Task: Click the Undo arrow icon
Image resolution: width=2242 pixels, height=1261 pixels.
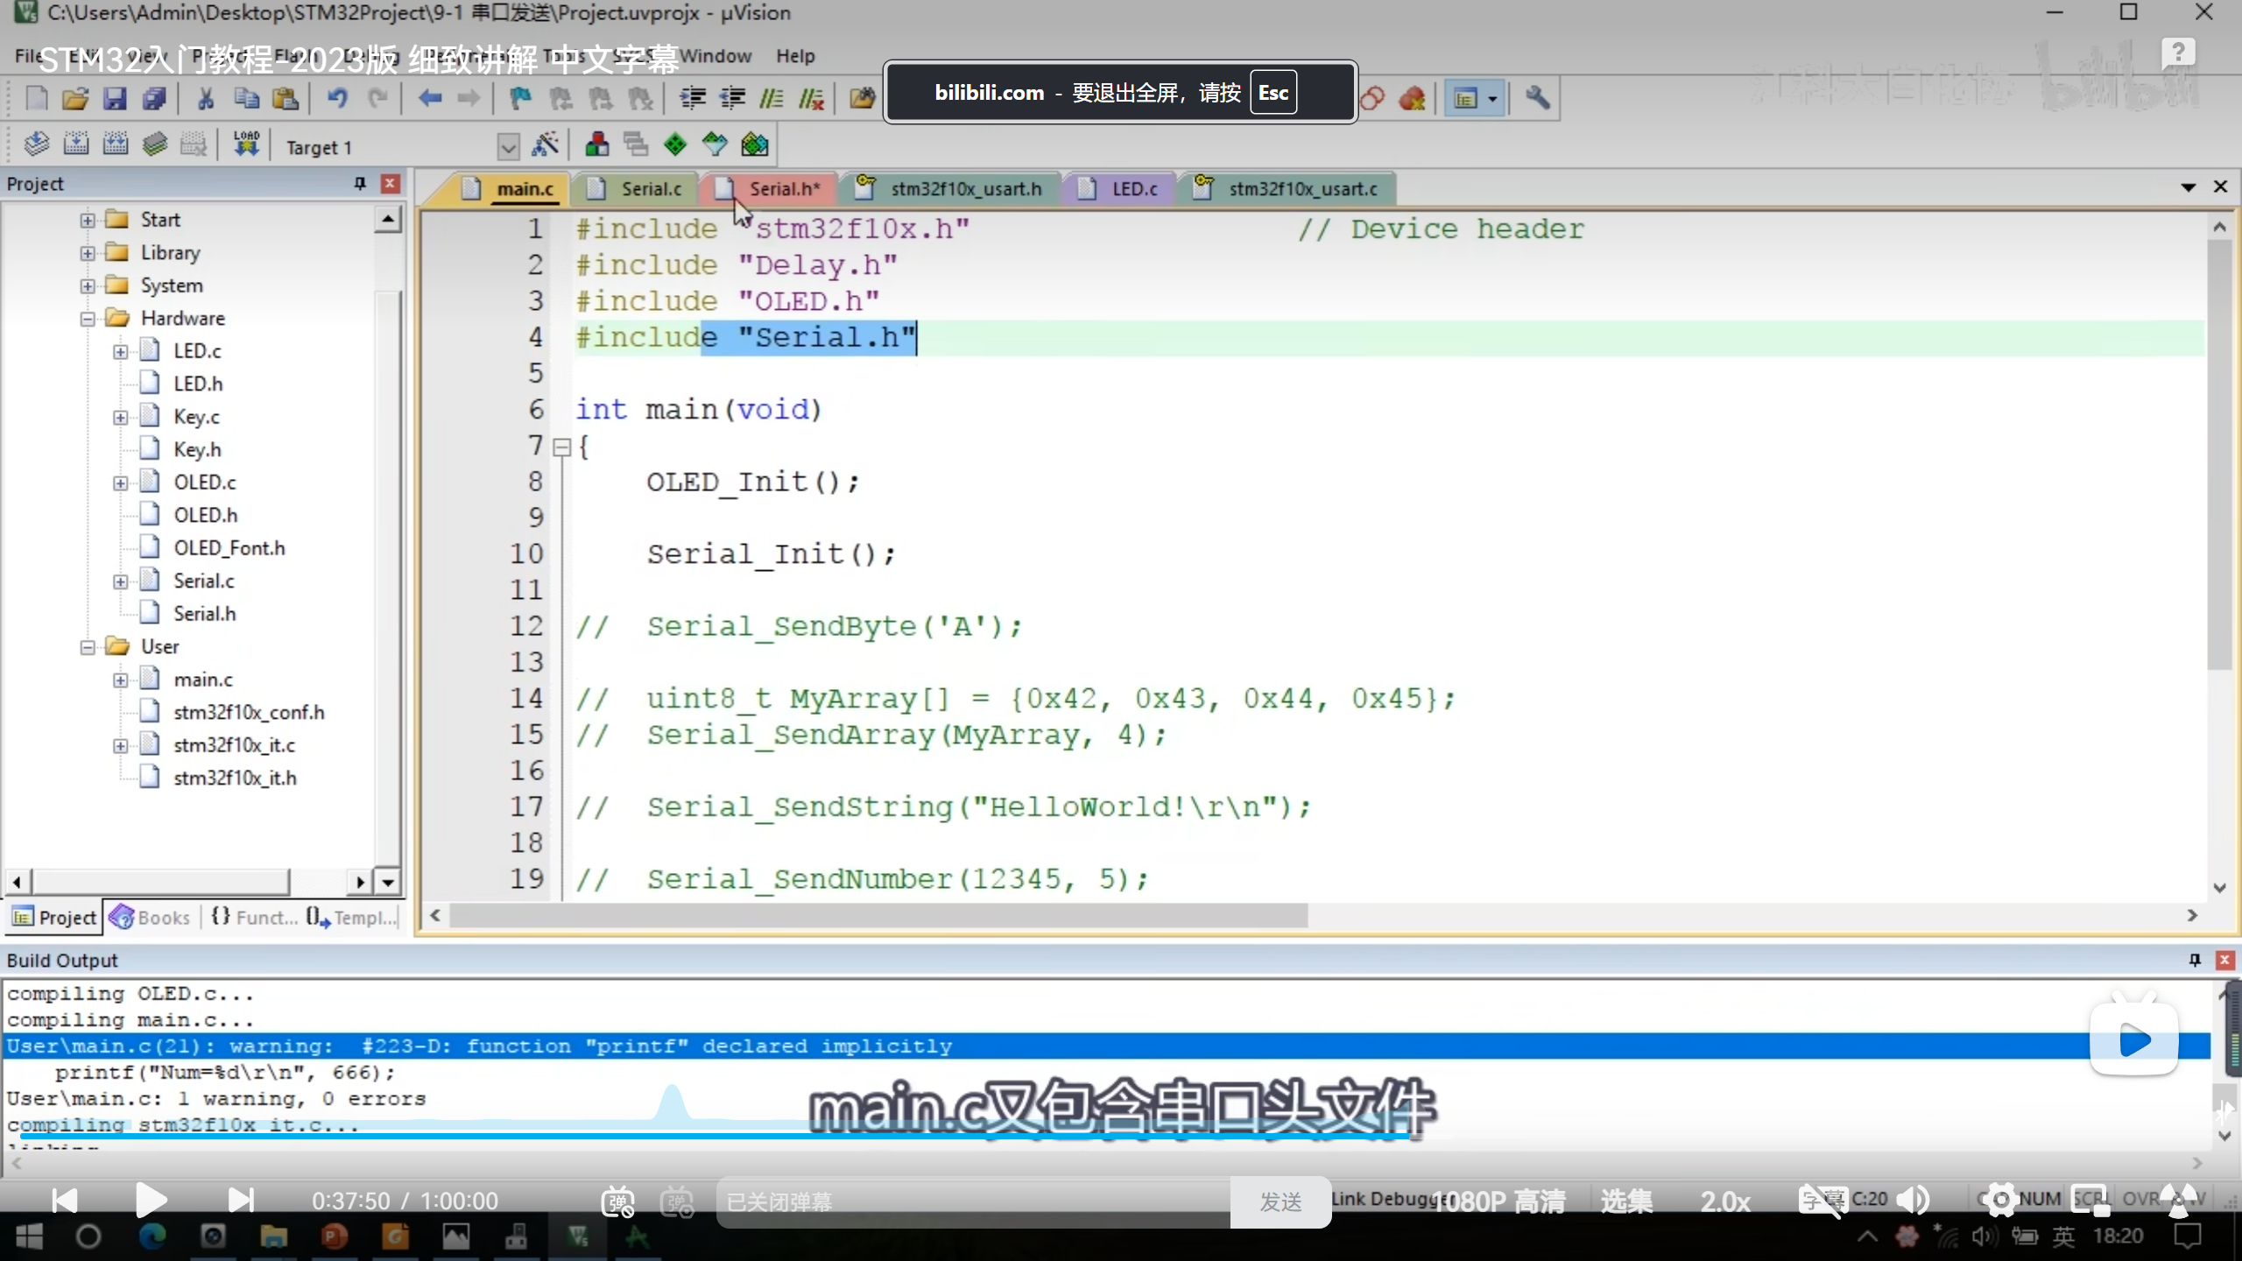Action: click(x=337, y=98)
